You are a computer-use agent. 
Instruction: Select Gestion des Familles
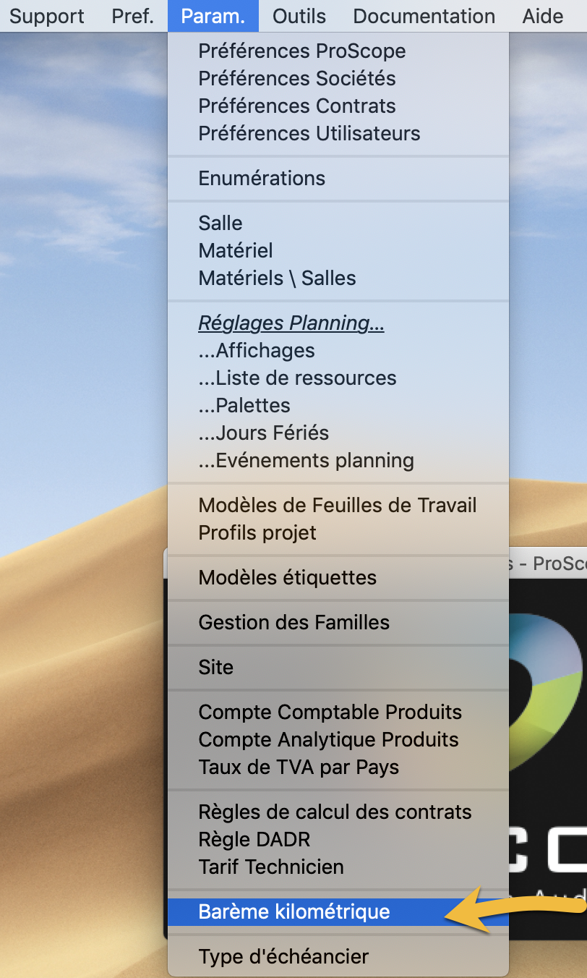pos(293,623)
